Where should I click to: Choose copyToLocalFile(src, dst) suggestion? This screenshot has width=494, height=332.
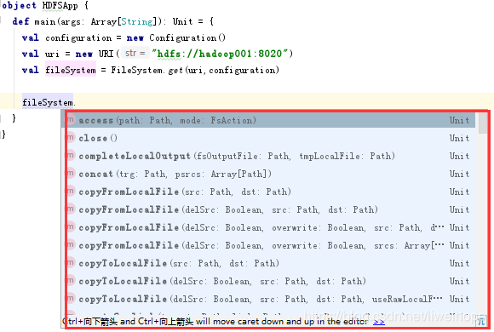271,263
